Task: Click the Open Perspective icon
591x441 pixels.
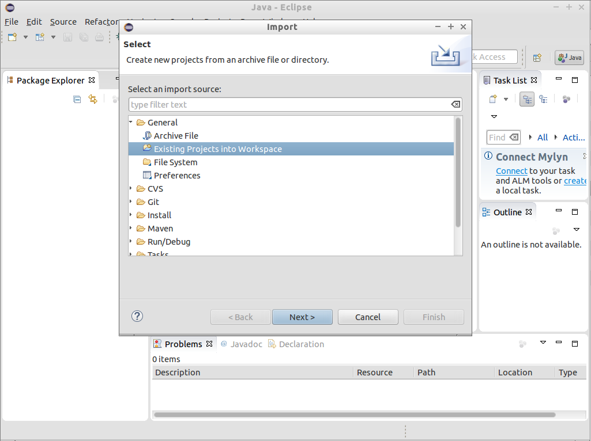Action: coord(537,58)
